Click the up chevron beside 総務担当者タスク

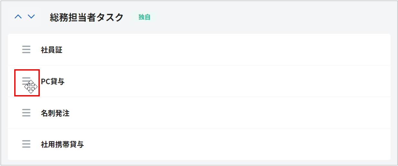pos(18,17)
